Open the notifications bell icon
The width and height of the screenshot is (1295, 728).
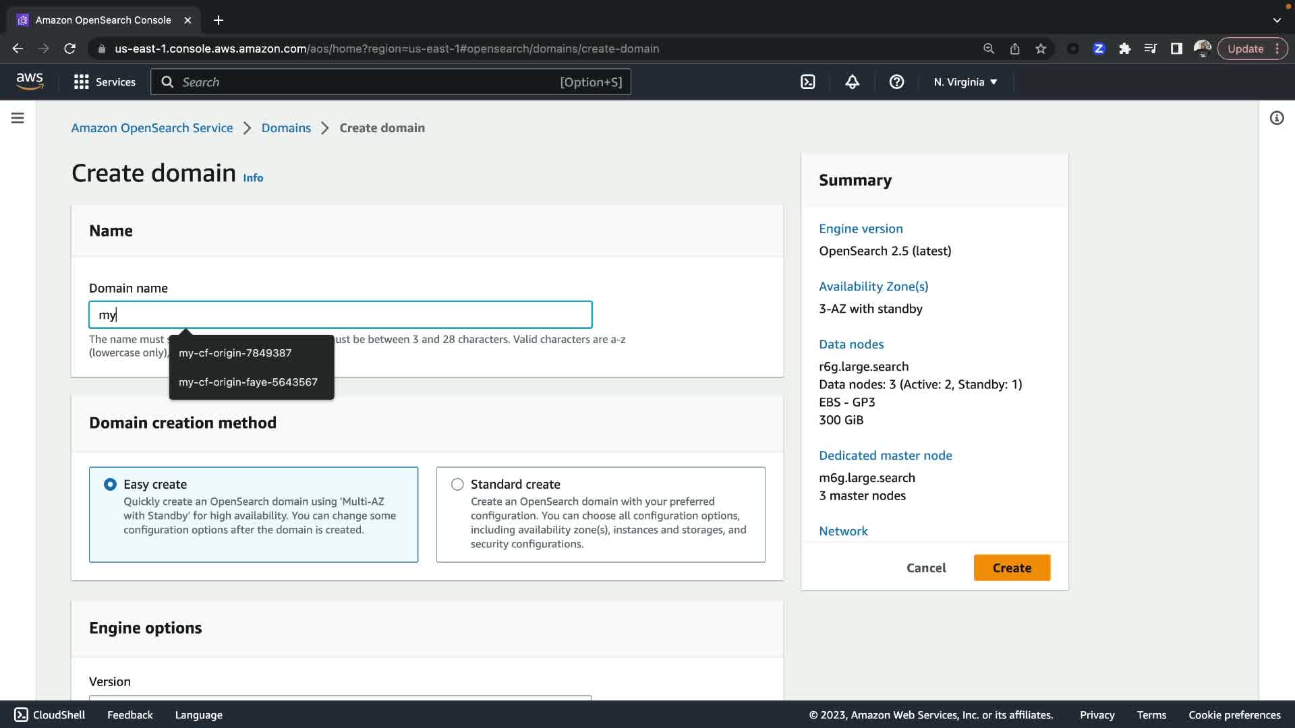tap(852, 82)
